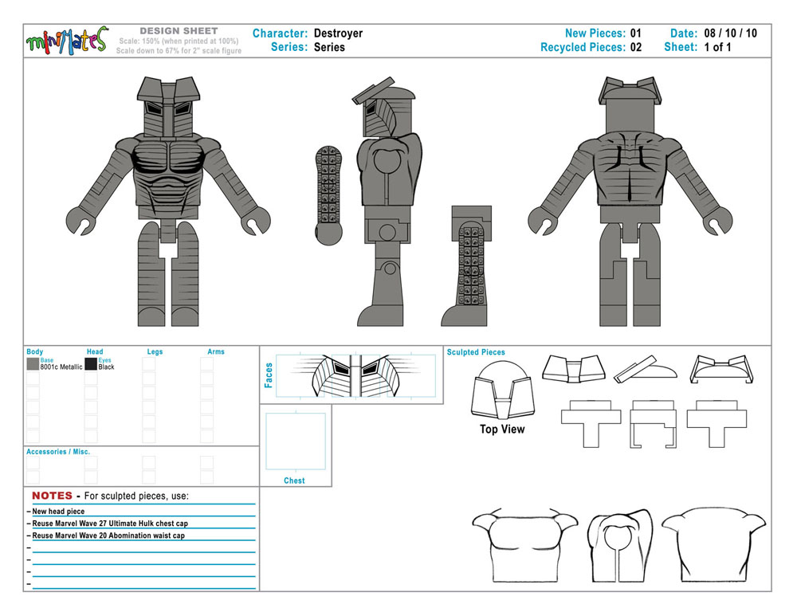Viewport: 797px width, 616px height.
Task: Click the character name "Destroyer"
Action: pyautogui.click(x=339, y=33)
